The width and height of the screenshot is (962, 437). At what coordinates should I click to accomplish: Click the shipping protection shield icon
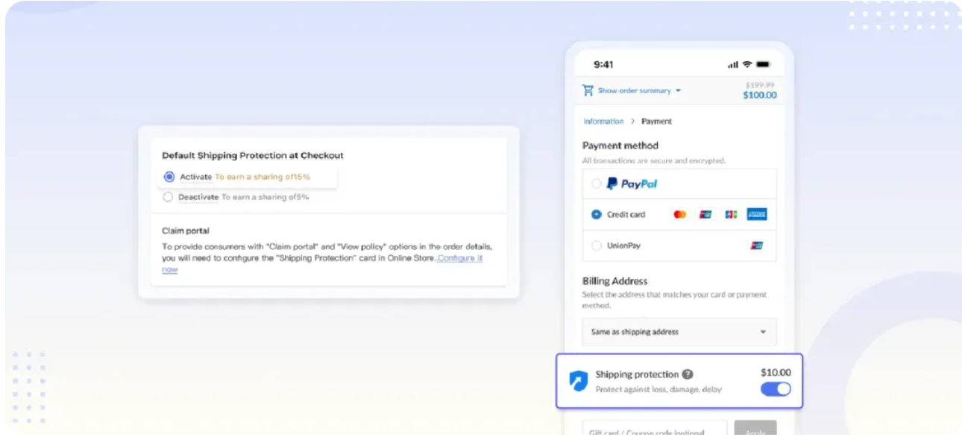point(579,381)
